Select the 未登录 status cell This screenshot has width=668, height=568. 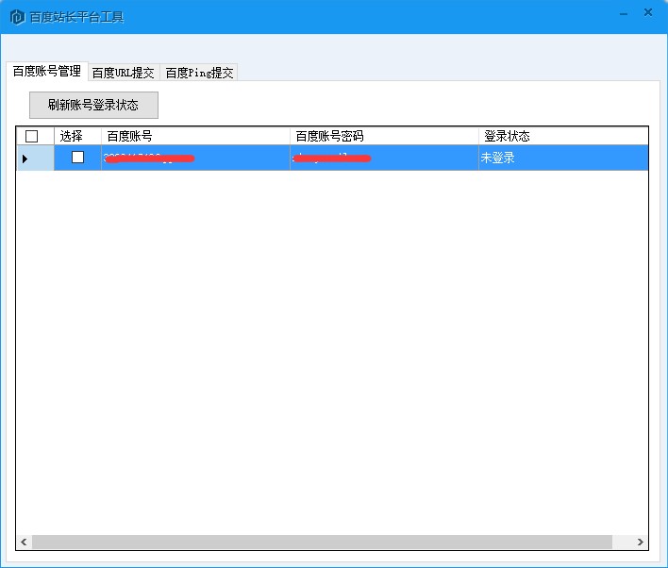[x=563, y=159]
